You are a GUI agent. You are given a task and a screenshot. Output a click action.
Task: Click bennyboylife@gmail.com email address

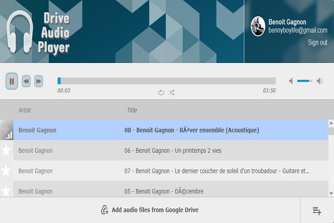[x=298, y=30]
